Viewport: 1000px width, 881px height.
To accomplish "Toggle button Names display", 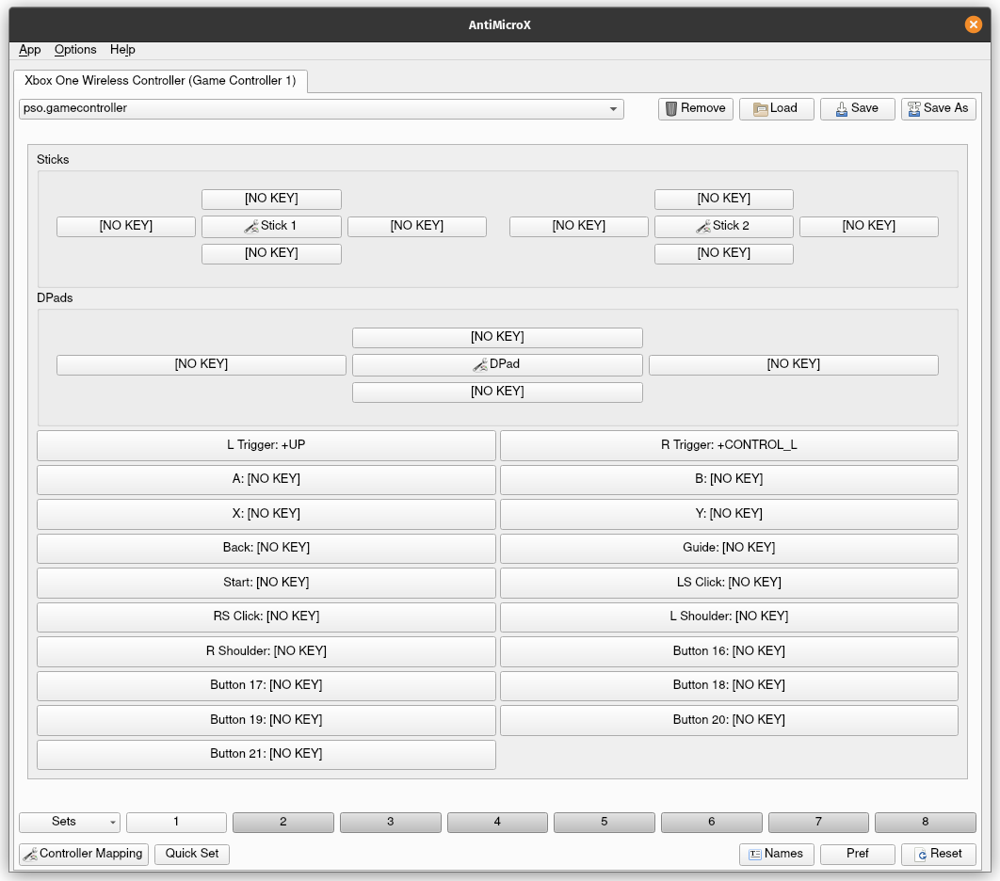I will coord(776,855).
